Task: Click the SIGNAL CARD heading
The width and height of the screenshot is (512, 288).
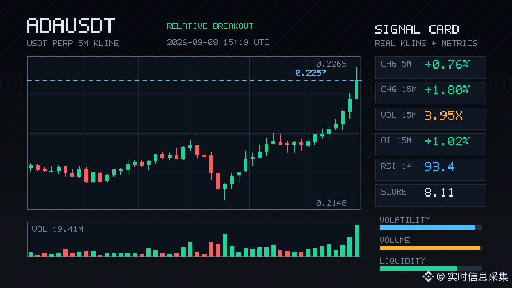Action: (417, 29)
